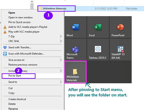Select Rename at the menu bottom

[13, 109]
